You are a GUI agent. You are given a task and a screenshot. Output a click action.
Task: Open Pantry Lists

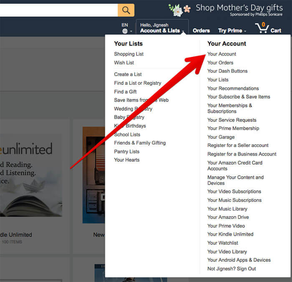point(127,151)
